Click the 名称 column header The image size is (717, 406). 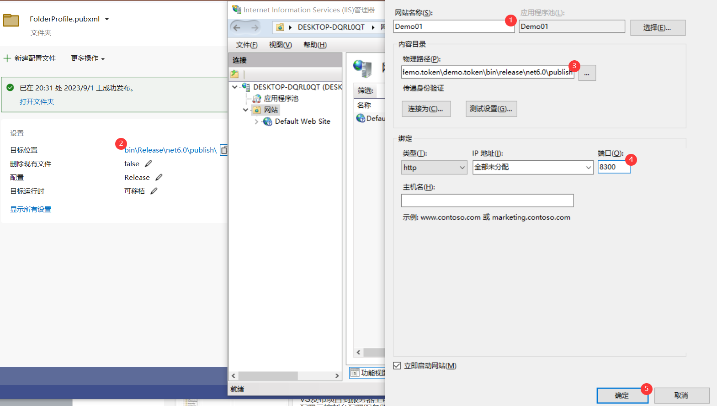coord(364,105)
